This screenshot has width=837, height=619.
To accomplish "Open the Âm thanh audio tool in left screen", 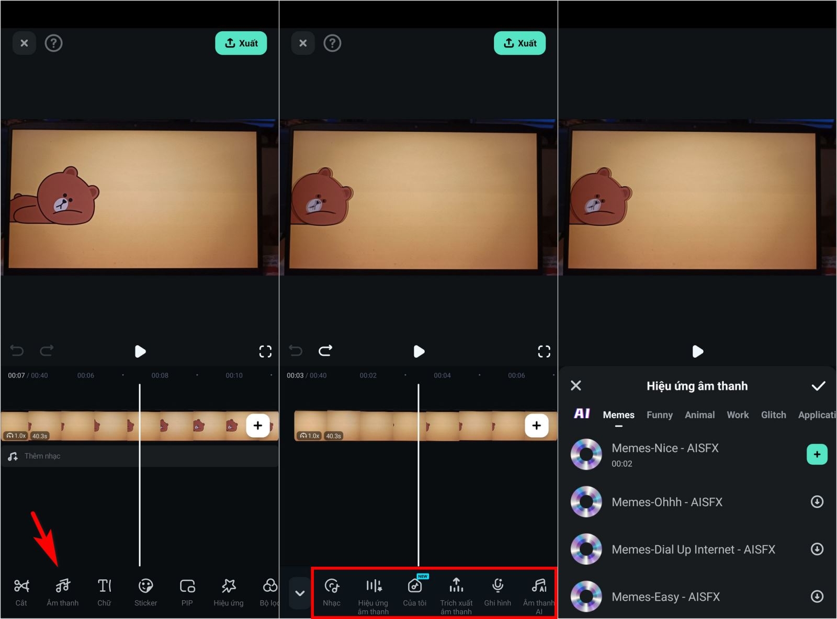I will coord(63,592).
